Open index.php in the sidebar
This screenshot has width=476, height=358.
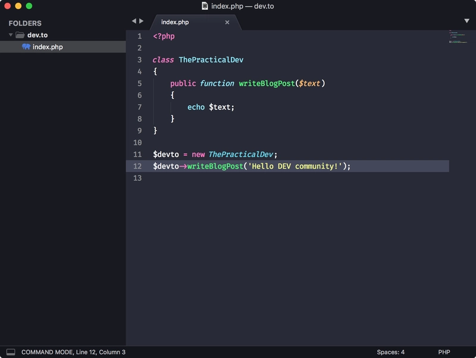48,47
